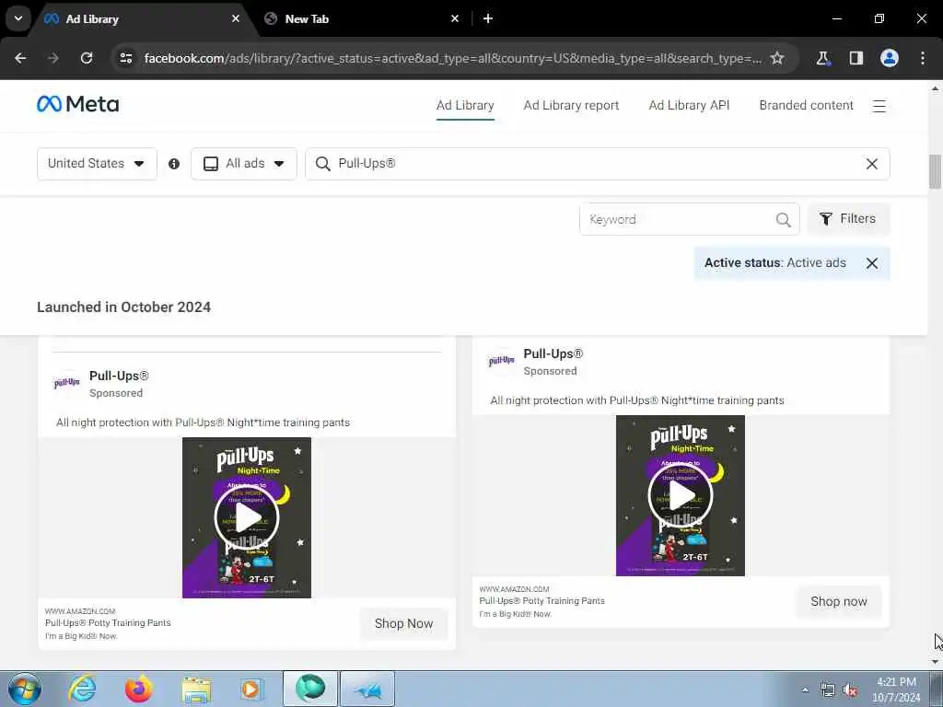Open the Windows Start button
This screenshot has width=943, height=707.
tap(25, 689)
